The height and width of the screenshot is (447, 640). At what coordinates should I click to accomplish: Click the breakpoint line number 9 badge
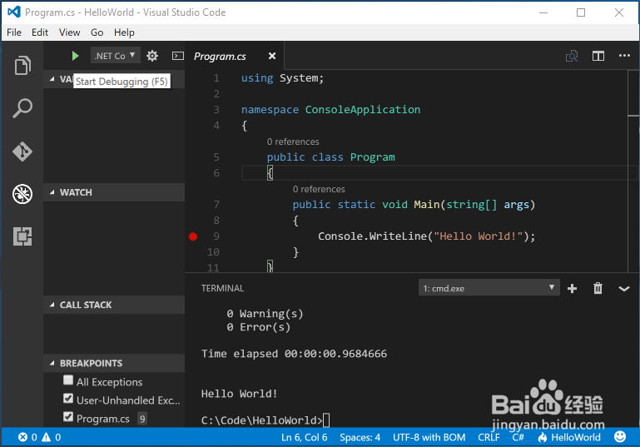point(142,419)
